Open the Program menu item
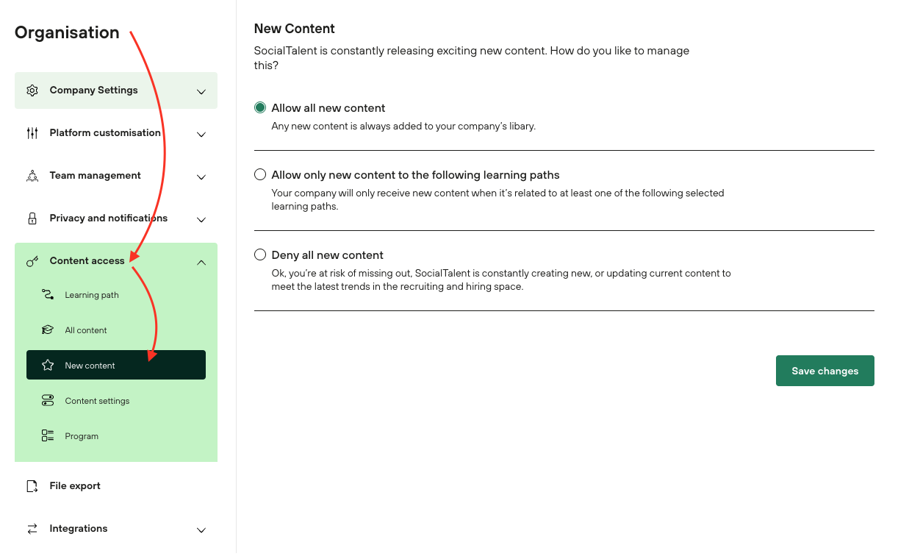This screenshot has height=559, width=909. 82,436
